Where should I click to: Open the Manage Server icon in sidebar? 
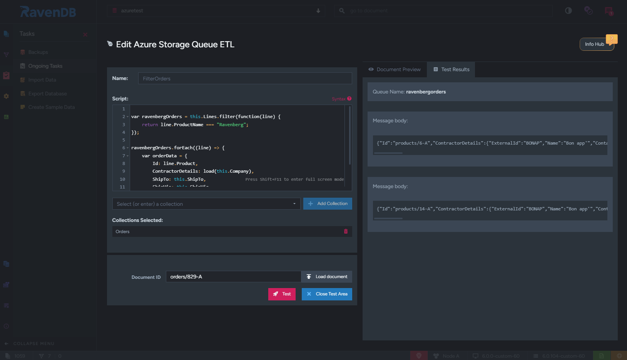(x=6, y=285)
